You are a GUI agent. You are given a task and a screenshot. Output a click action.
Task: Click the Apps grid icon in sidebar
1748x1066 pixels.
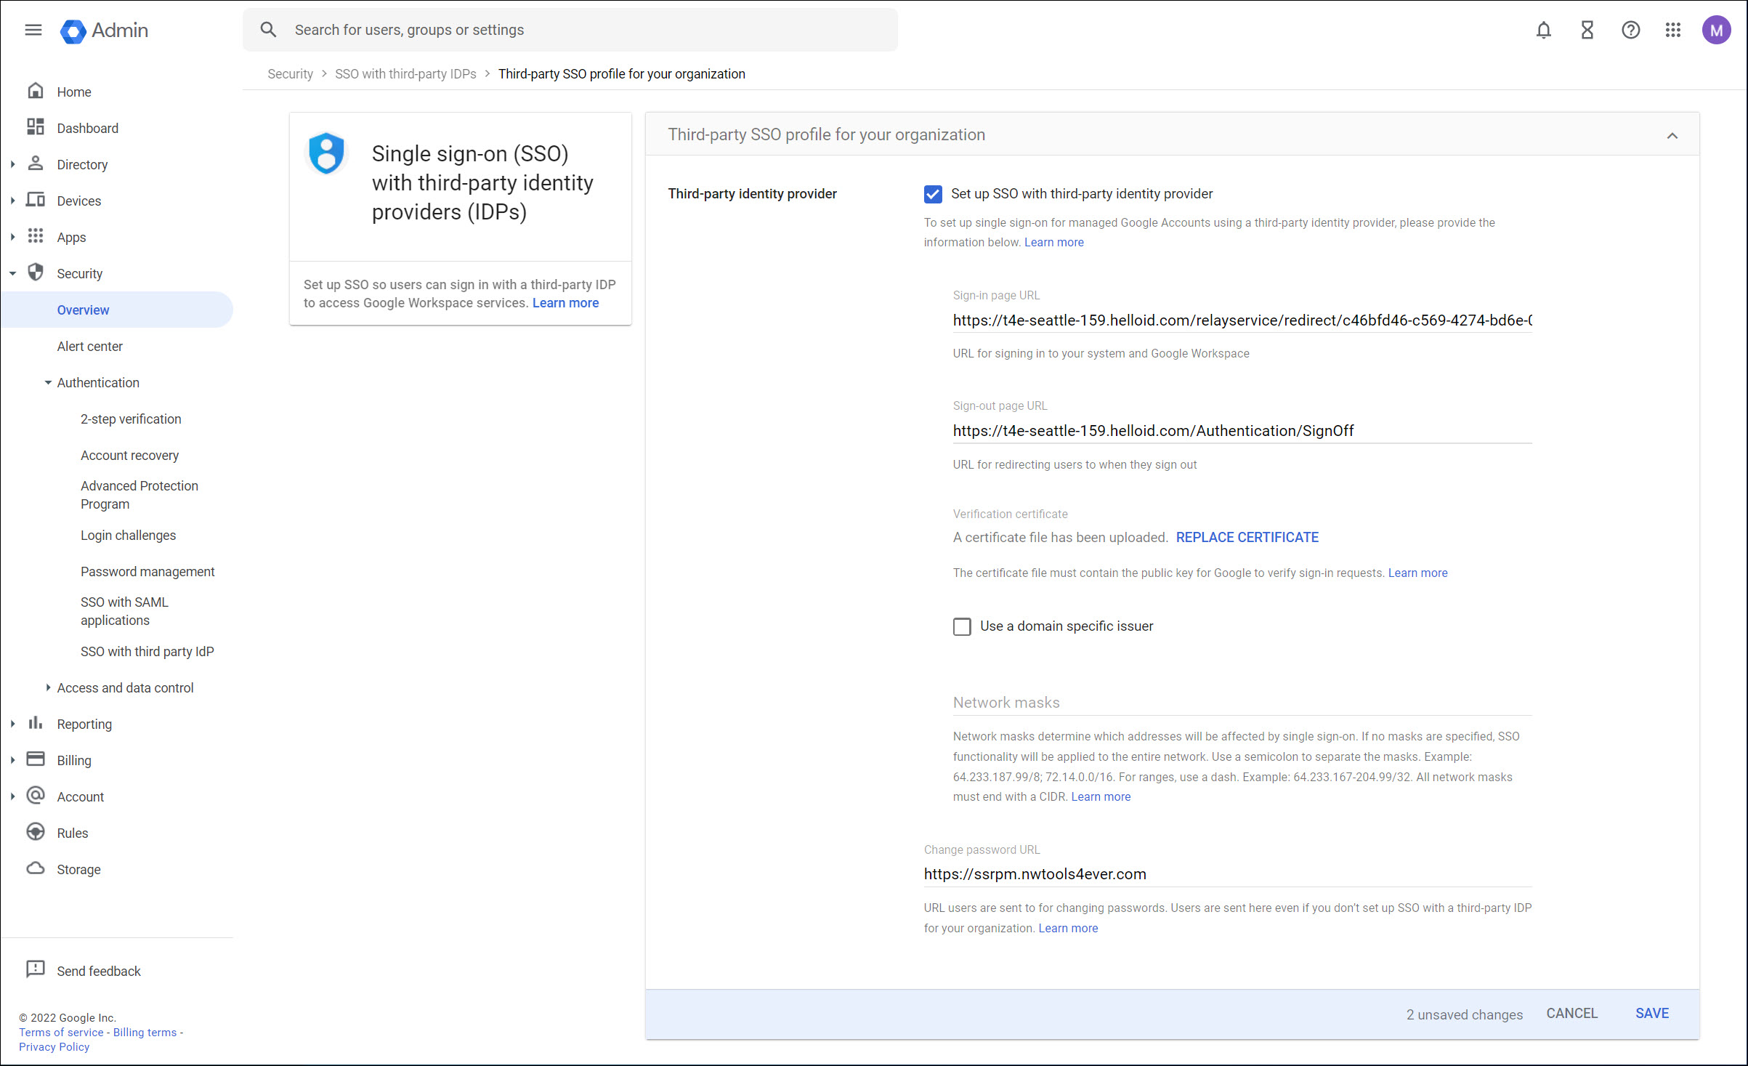(x=36, y=236)
